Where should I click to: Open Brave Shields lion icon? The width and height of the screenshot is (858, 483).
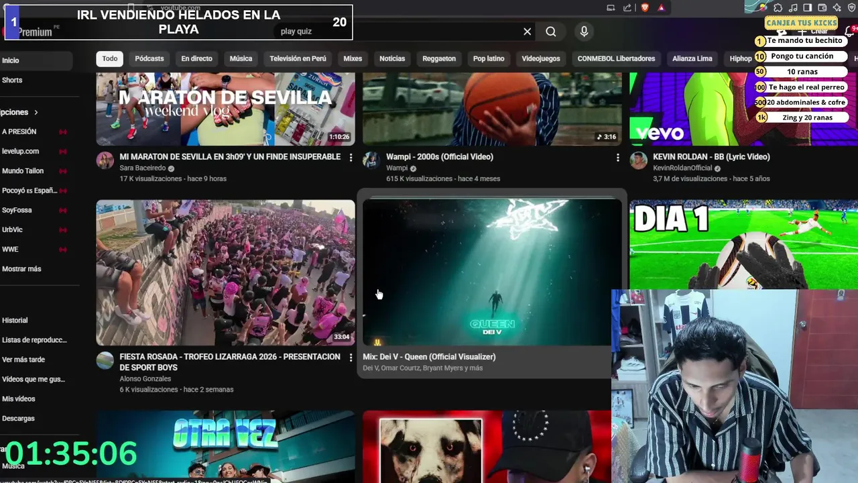[x=645, y=8]
